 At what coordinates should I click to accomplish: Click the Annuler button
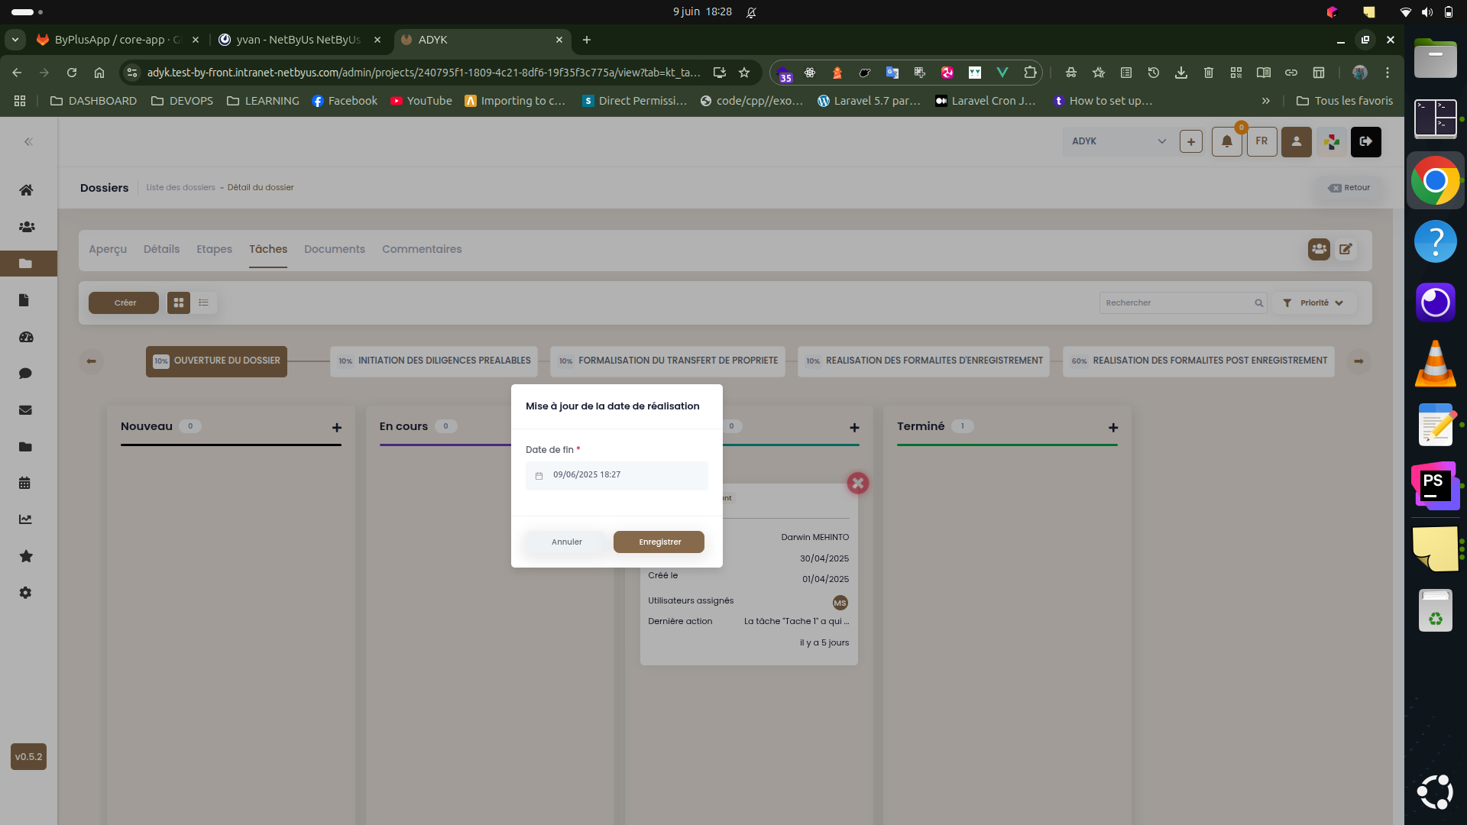[566, 542]
